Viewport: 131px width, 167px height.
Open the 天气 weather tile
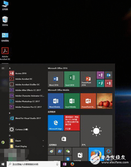96,131
